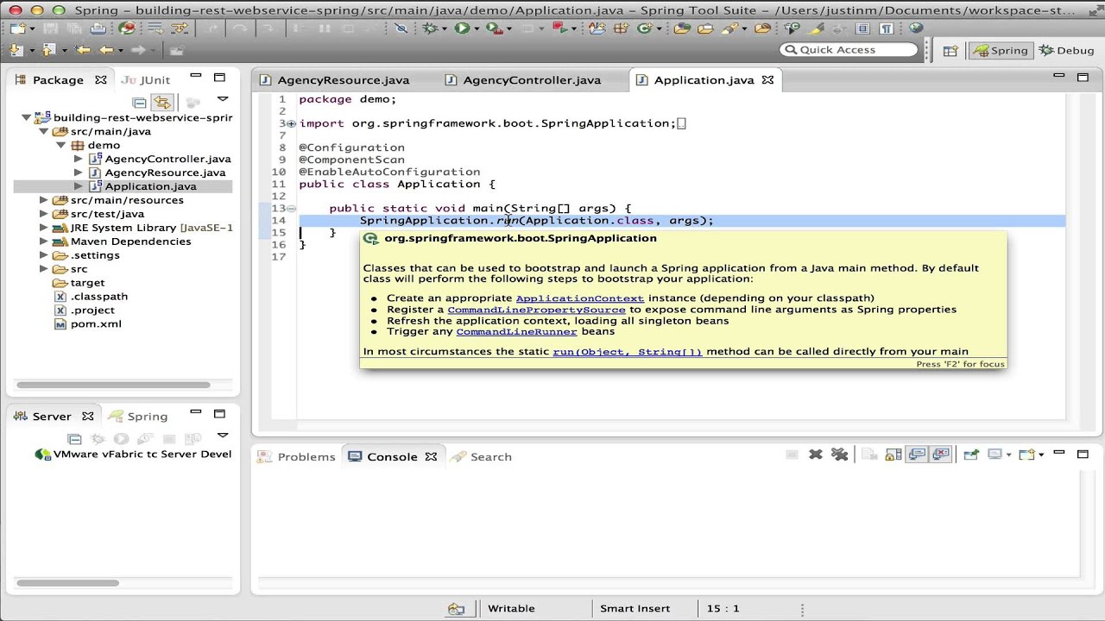Click the Pin Console icon
1105x621 pixels.
coord(972,455)
